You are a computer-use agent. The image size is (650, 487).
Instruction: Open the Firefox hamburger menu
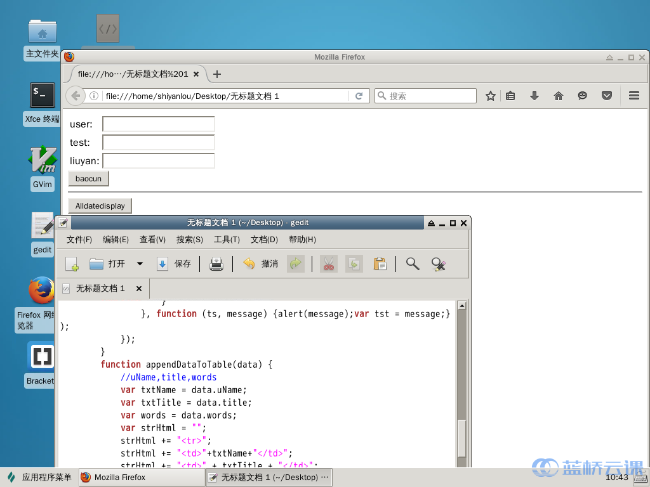click(x=634, y=96)
